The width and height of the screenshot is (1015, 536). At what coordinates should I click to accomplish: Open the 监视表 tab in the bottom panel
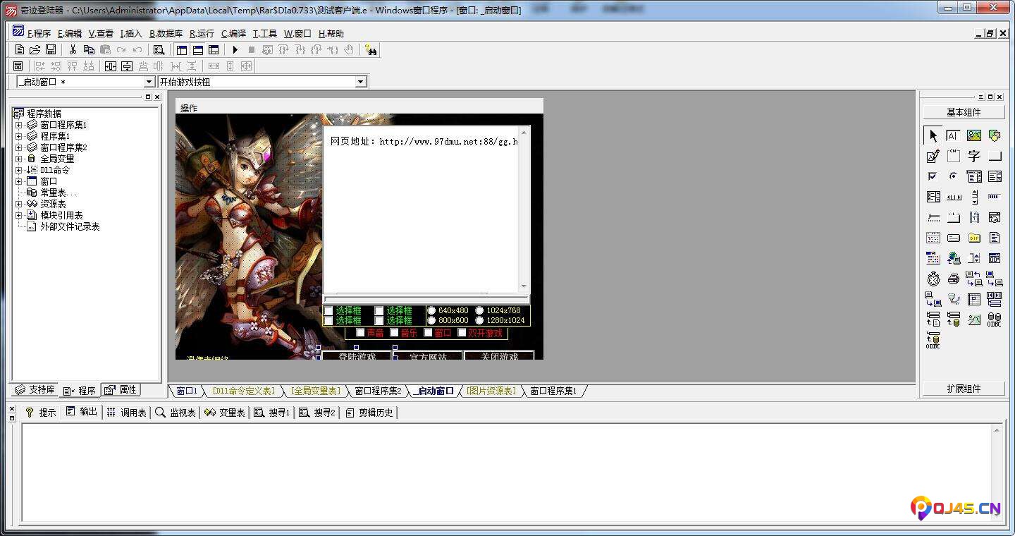[x=176, y=413]
